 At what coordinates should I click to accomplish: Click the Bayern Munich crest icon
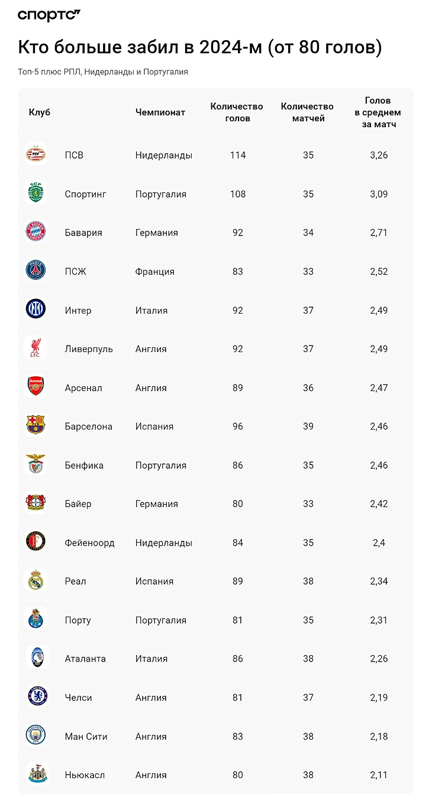click(x=36, y=232)
